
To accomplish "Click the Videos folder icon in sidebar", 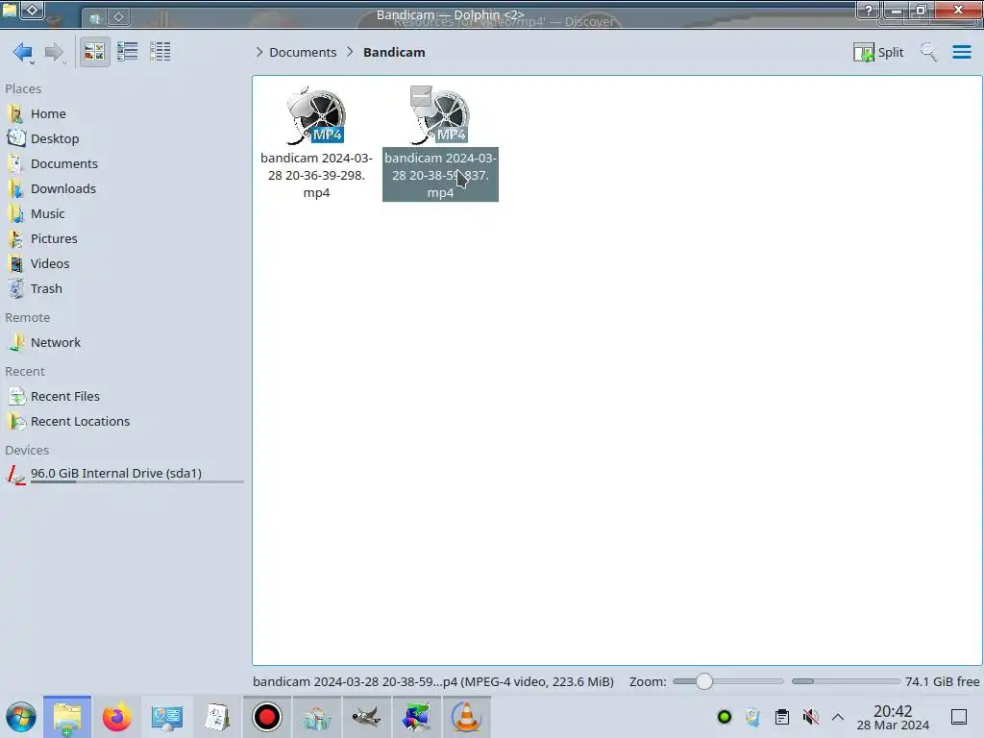I will (x=16, y=264).
